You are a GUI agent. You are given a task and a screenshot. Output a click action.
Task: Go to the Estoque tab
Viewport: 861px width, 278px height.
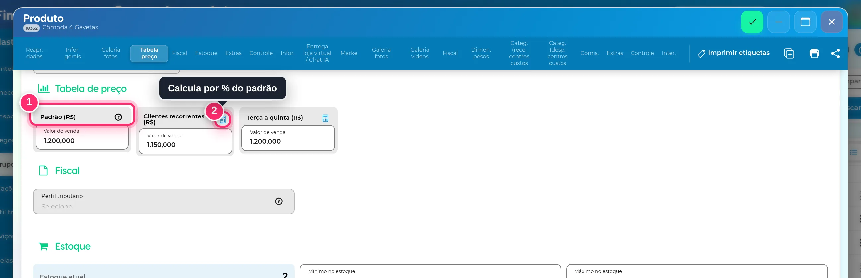click(206, 53)
